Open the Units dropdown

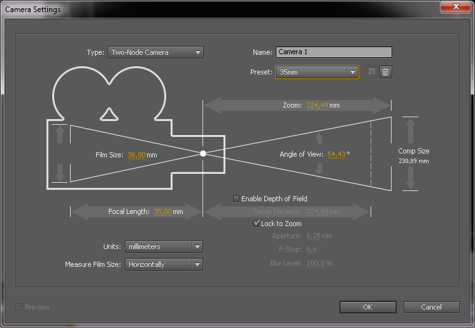pyautogui.click(x=164, y=246)
